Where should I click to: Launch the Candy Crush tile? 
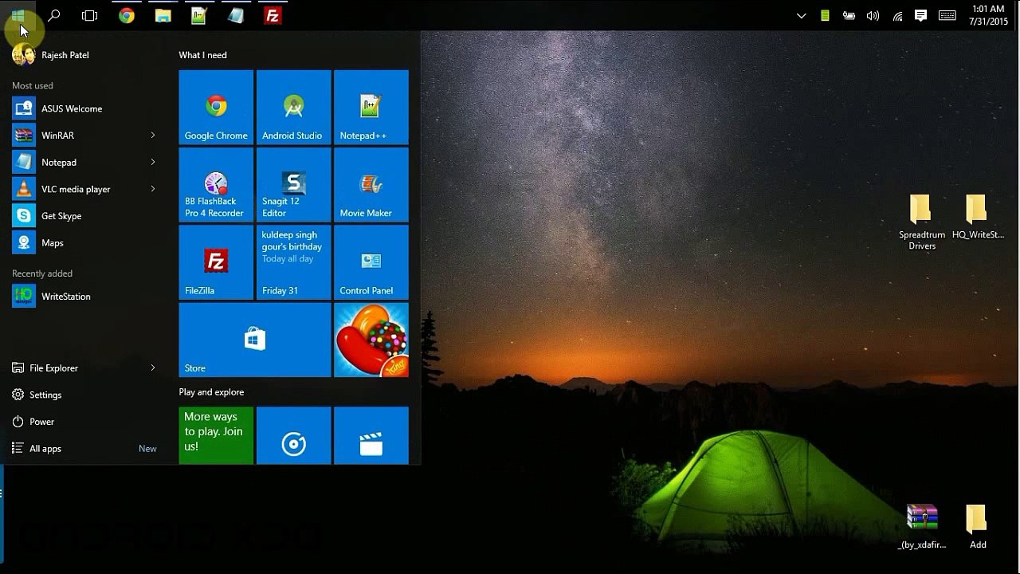pyautogui.click(x=371, y=339)
